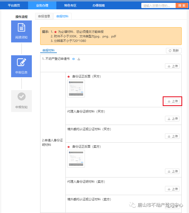Image resolution: width=189 pixels, height=213 pixels.
Task: Open the buyer ID card thumbnail
Action: pyautogui.click(x=76, y=89)
